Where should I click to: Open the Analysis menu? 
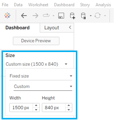103,5
